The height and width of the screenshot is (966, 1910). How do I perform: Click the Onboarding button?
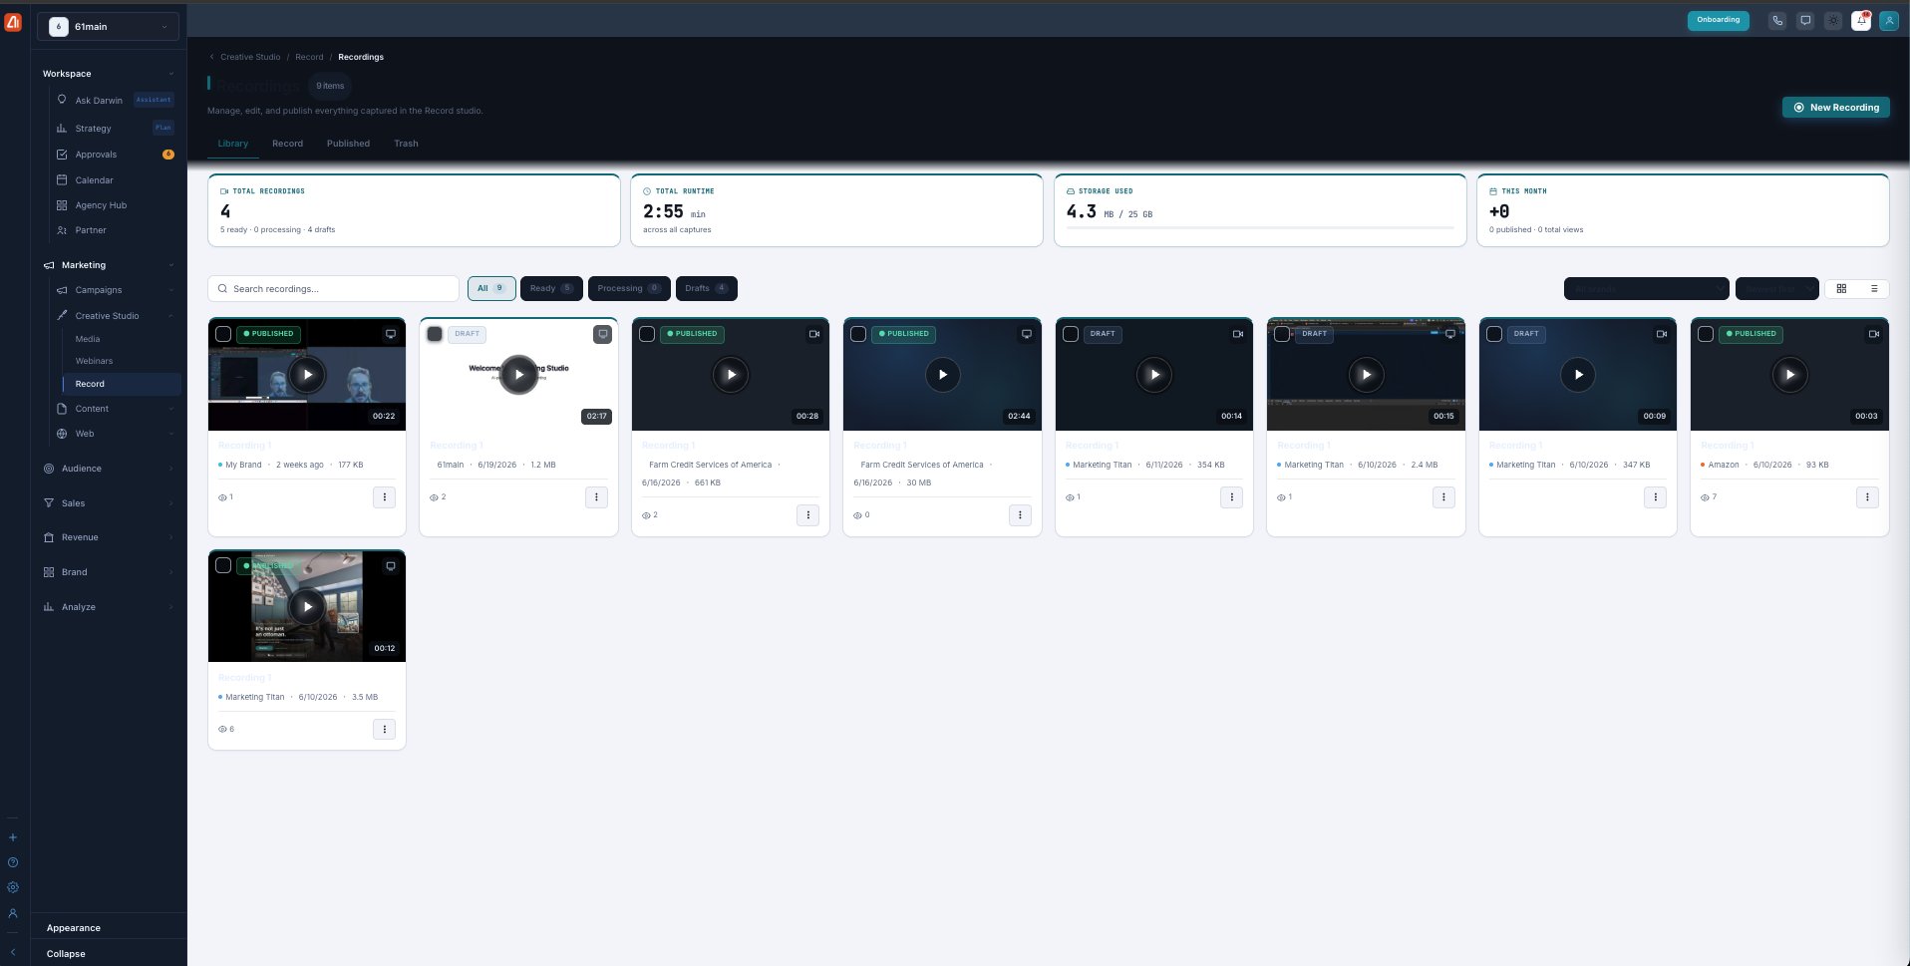tap(1718, 20)
